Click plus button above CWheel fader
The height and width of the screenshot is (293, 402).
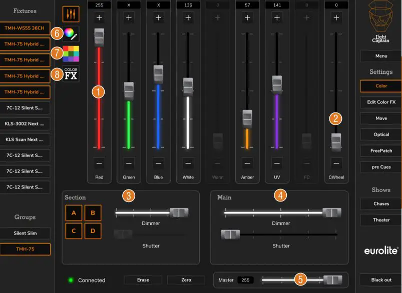click(336, 17)
